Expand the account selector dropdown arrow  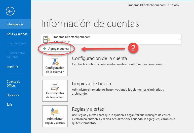point(179,39)
